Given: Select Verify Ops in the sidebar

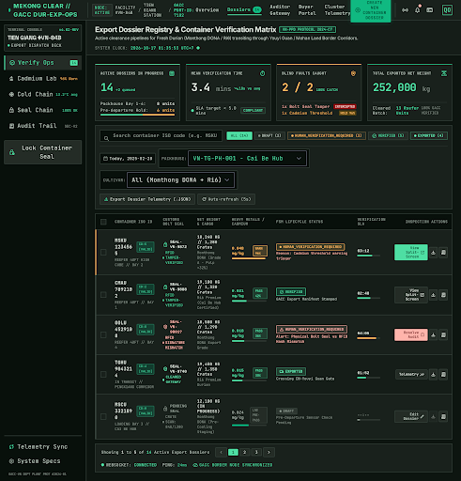Looking at the screenshot, I should (43, 63).
